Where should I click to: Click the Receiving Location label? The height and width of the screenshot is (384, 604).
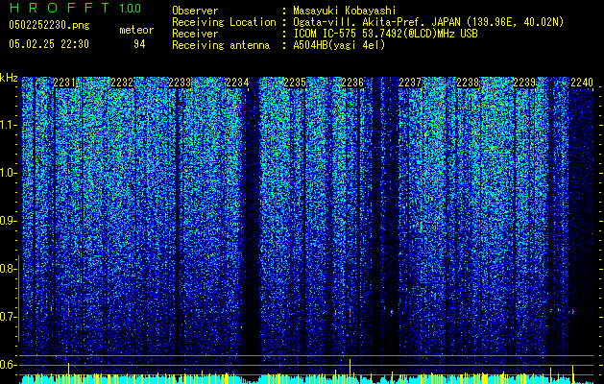click(x=224, y=22)
